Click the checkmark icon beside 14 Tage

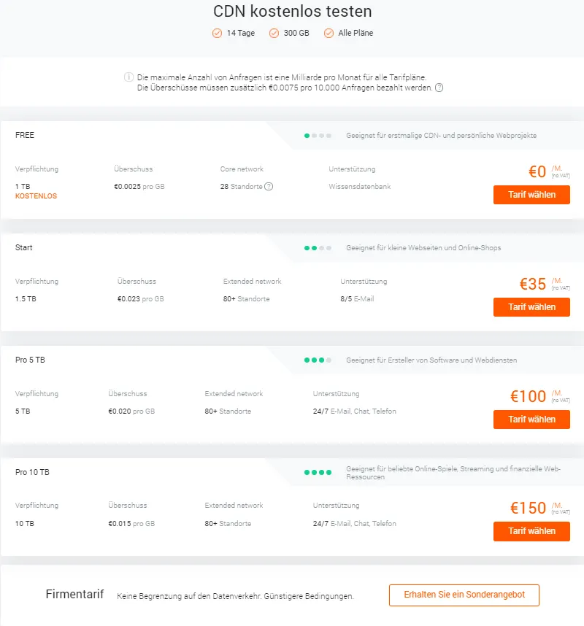[217, 33]
